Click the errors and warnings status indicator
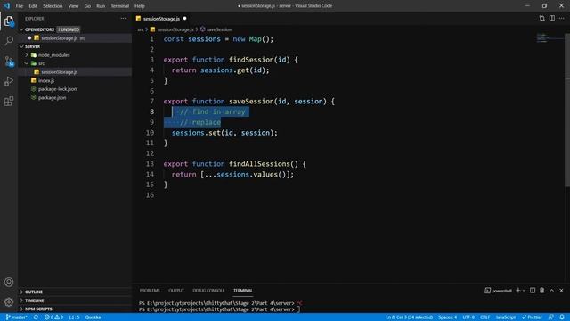 tap(53, 317)
